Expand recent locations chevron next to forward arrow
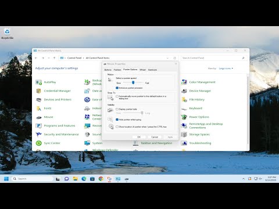This screenshot has height=209, width=279. pyautogui.click(x=49, y=58)
